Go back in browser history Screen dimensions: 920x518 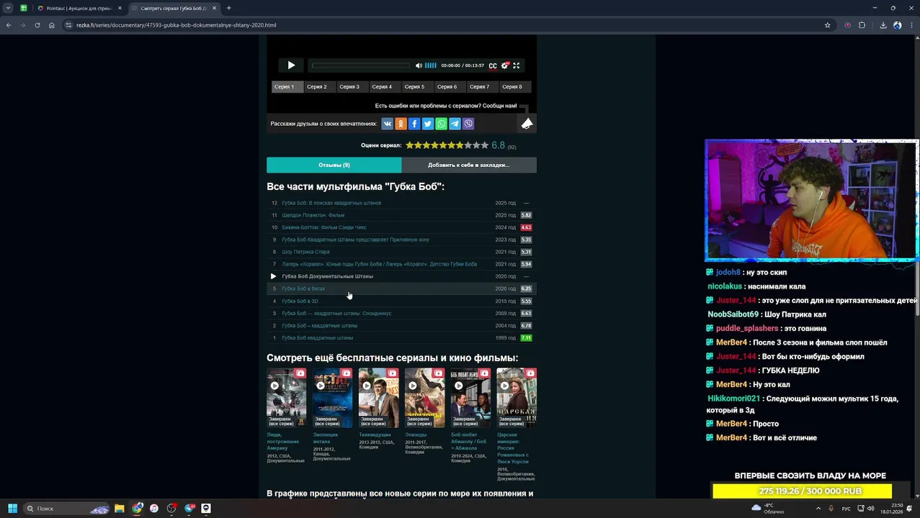(9, 25)
